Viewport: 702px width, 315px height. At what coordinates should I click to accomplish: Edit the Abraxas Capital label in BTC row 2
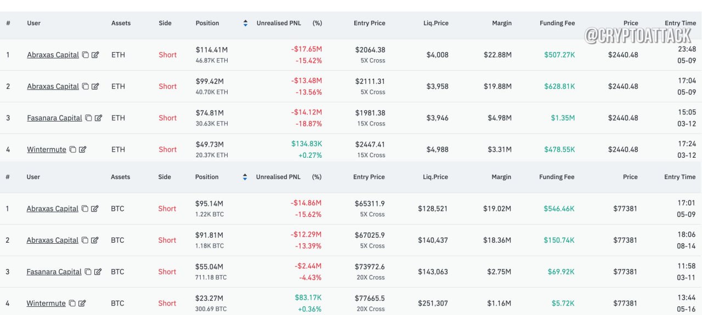(95, 240)
